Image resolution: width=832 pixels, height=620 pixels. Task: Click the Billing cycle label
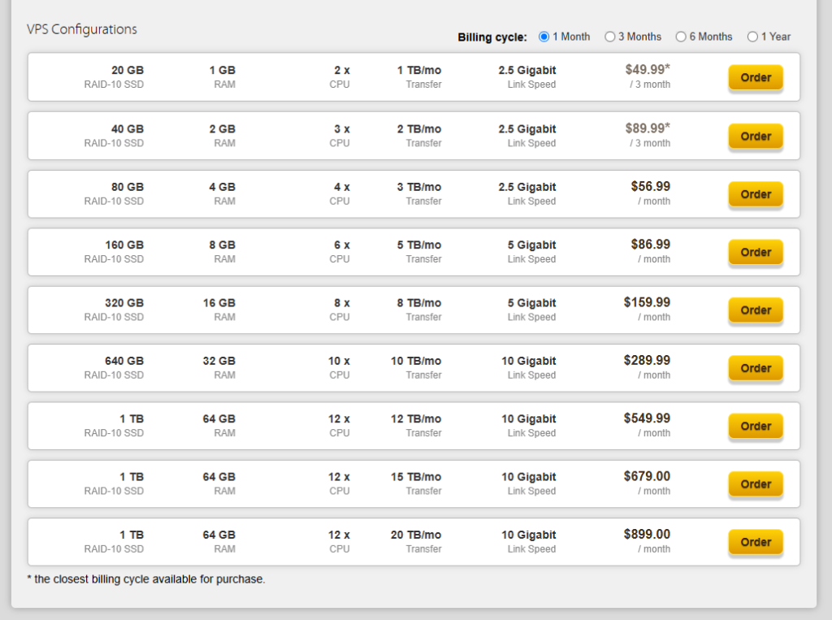point(492,37)
